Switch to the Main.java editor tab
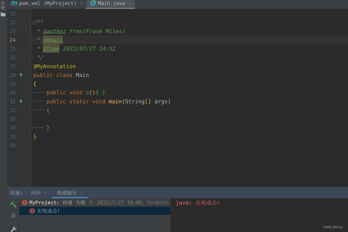 click(111, 3)
